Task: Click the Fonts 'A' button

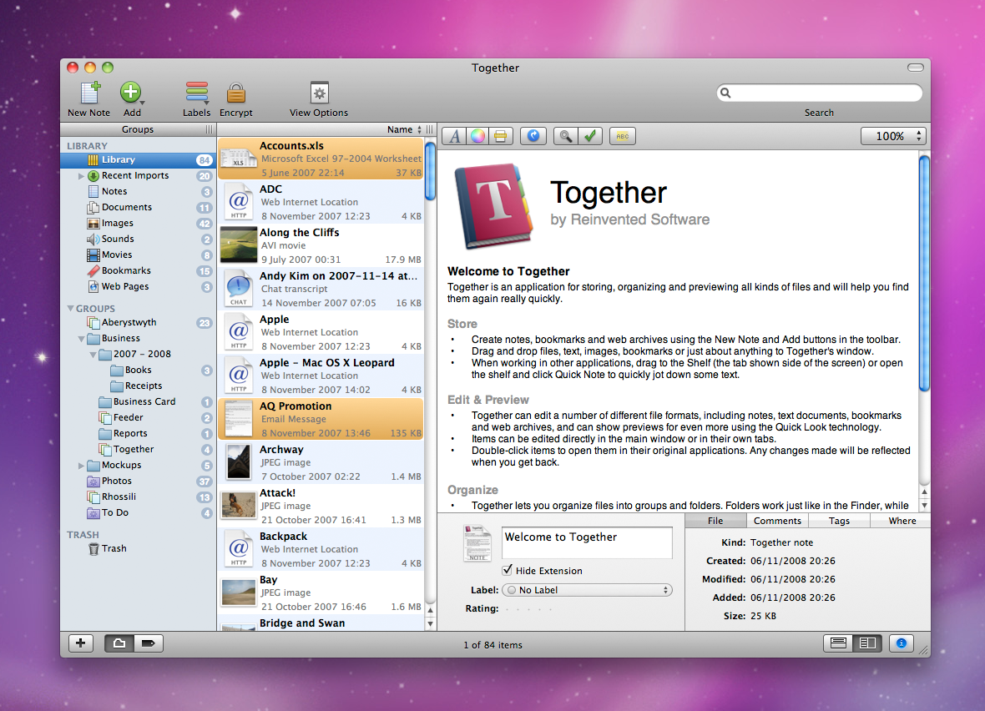Action: pyautogui.click(x=455, y=136)
